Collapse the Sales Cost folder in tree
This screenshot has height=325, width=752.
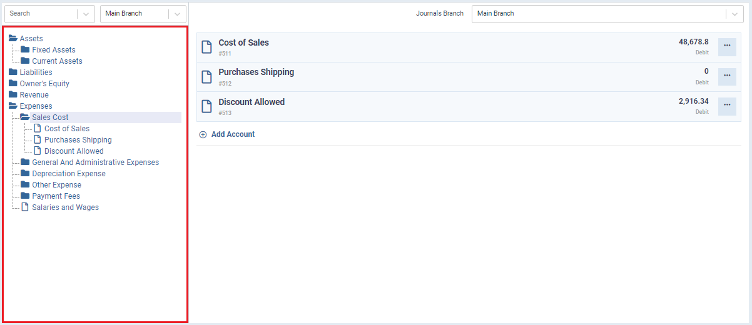point(25,117)
